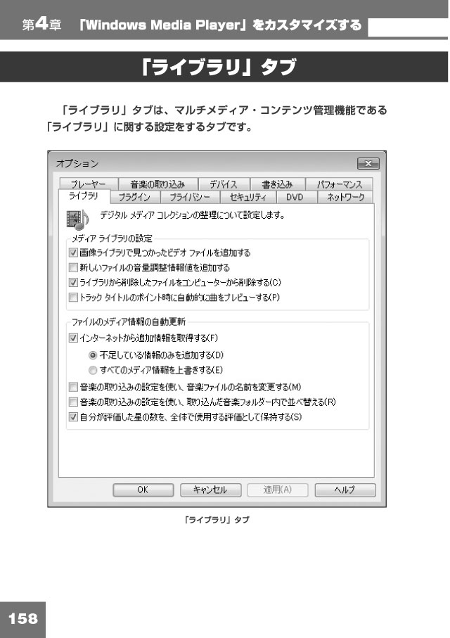This screenshot has height=638, width=450.
Task: Open the プライバシー tab
Action: (190, 198)
